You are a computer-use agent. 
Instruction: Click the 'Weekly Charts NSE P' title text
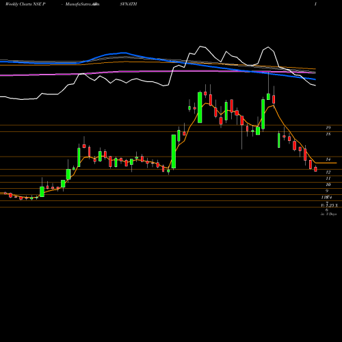(x=25, y=4)
